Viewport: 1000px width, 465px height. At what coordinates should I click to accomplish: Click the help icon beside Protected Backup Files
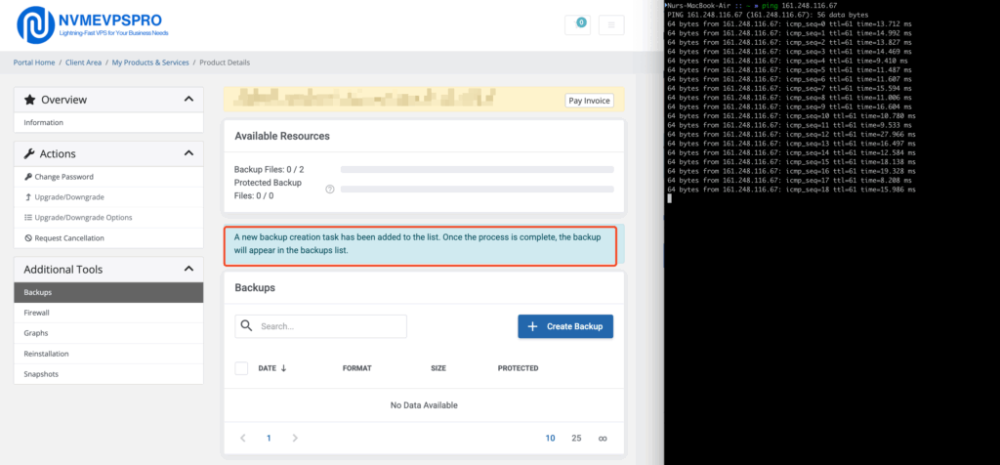(330, 190)
